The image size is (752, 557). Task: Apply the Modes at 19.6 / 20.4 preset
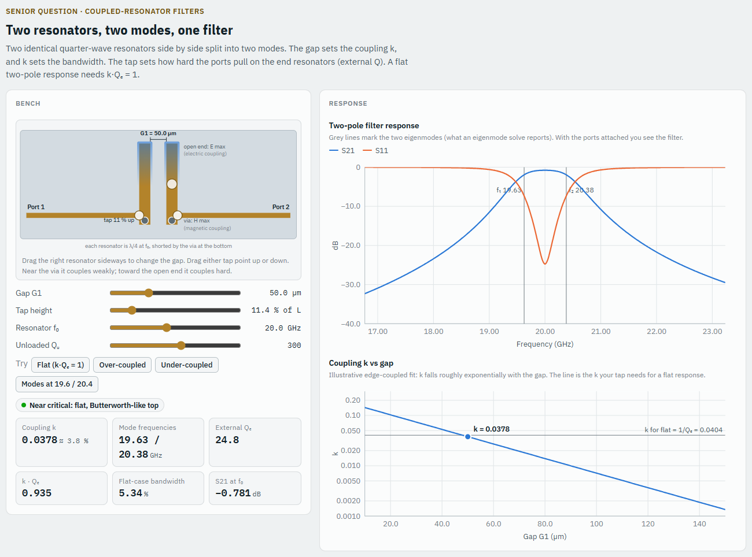point(57,384)
